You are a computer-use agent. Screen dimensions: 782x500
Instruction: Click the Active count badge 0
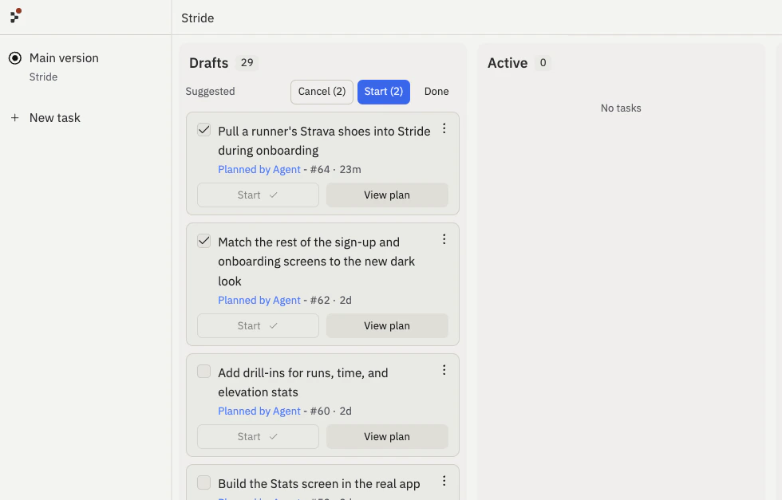pyautogui.click(x=543, y=63)
